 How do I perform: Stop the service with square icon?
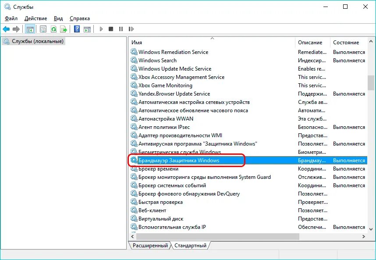[x=111, y=29]
